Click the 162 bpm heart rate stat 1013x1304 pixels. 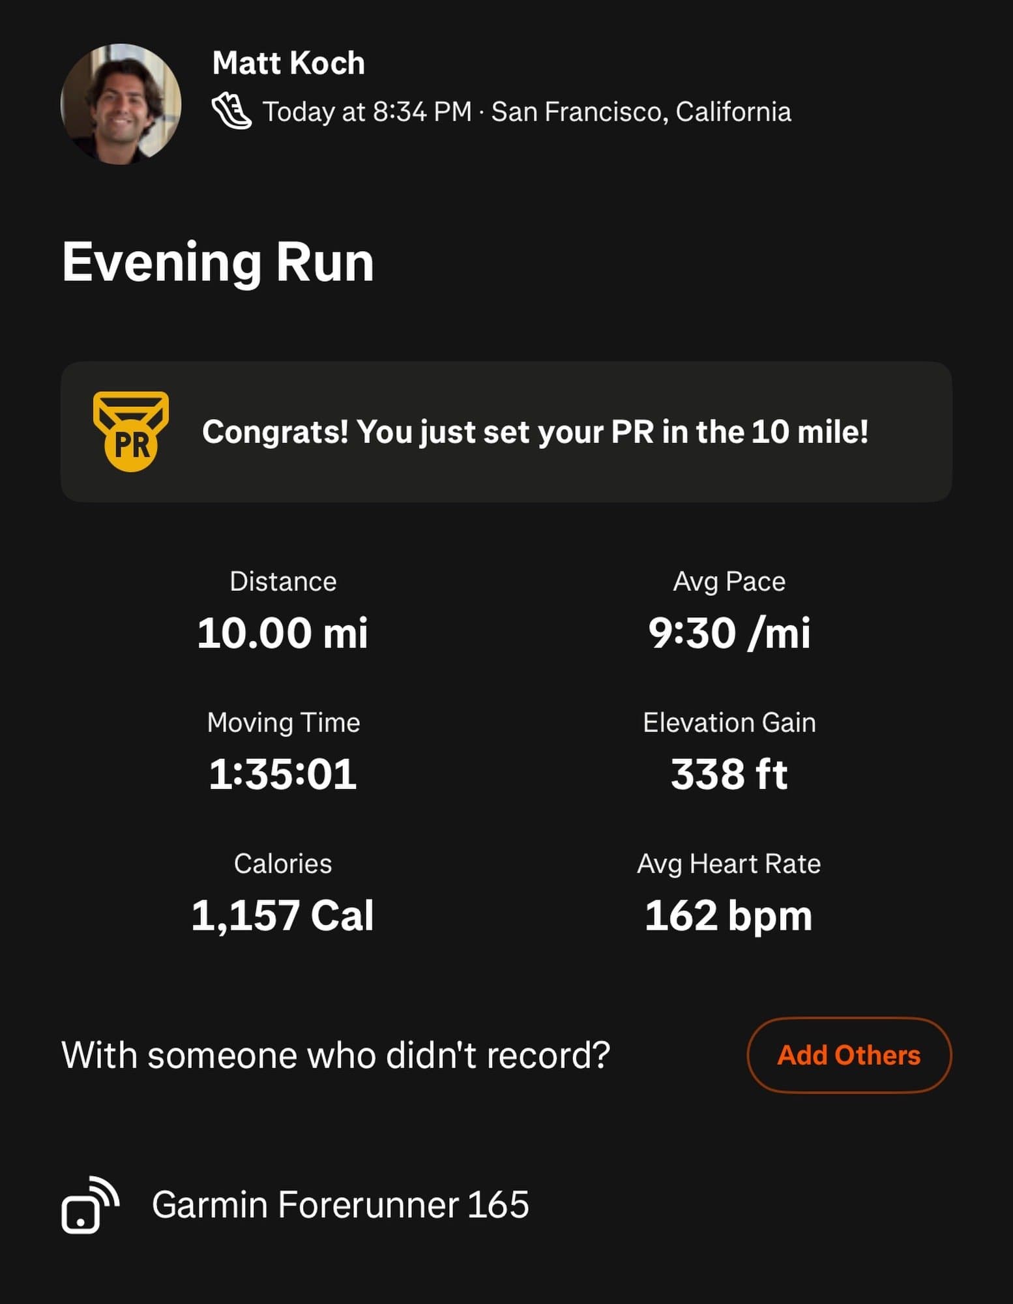tap(729, 915)
